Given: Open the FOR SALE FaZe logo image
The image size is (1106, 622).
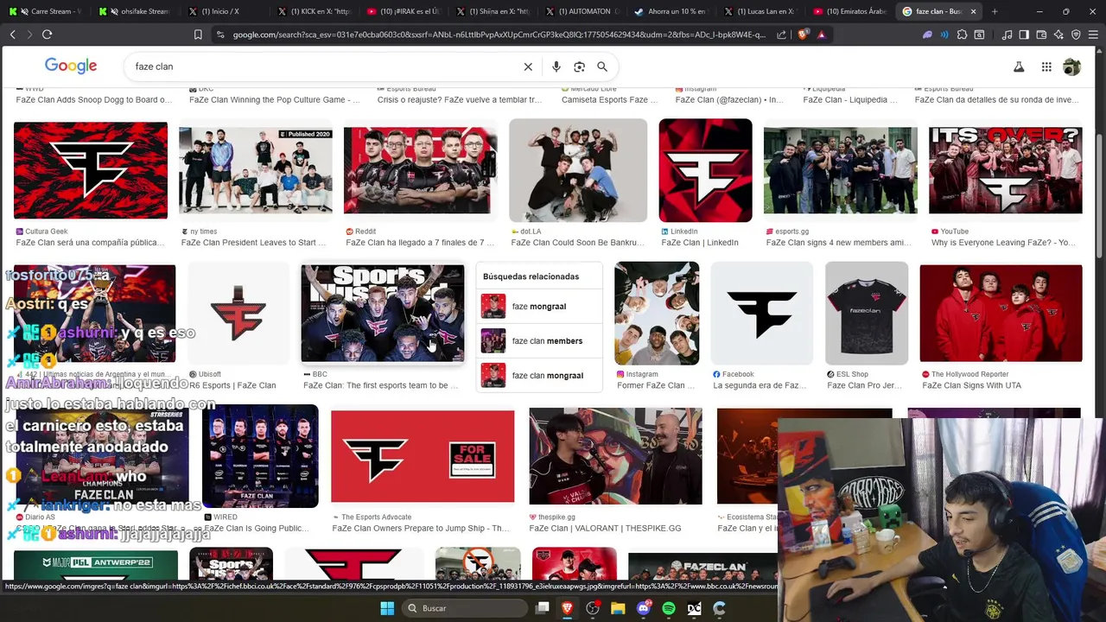Looking at the screenshot, I should [x=423, y=456].
